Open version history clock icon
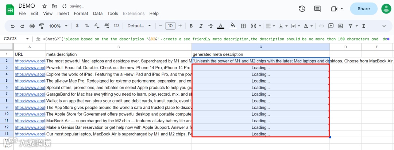Image resolution: width=394 pixels, height=150 pixels. [302, 8]
